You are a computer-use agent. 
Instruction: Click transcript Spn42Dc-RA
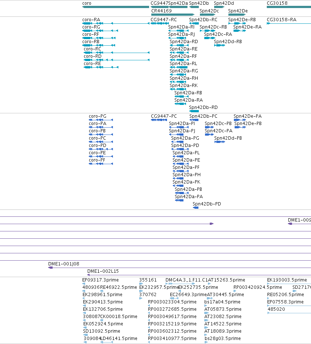(x=210, y=38)
